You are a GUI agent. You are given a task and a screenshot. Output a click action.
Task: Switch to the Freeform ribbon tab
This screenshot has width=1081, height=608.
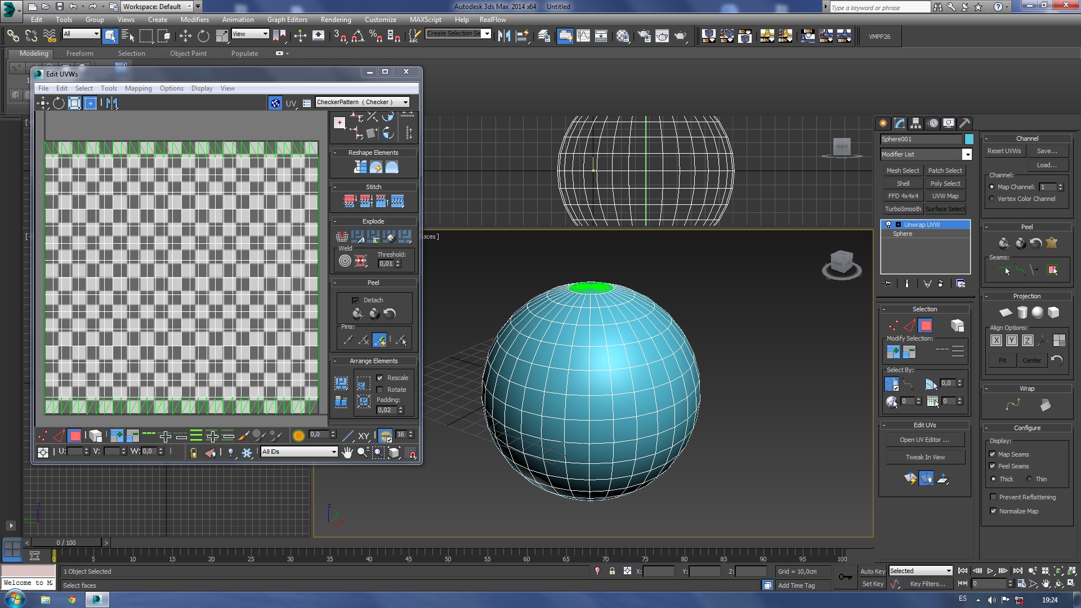pos(79,53)
